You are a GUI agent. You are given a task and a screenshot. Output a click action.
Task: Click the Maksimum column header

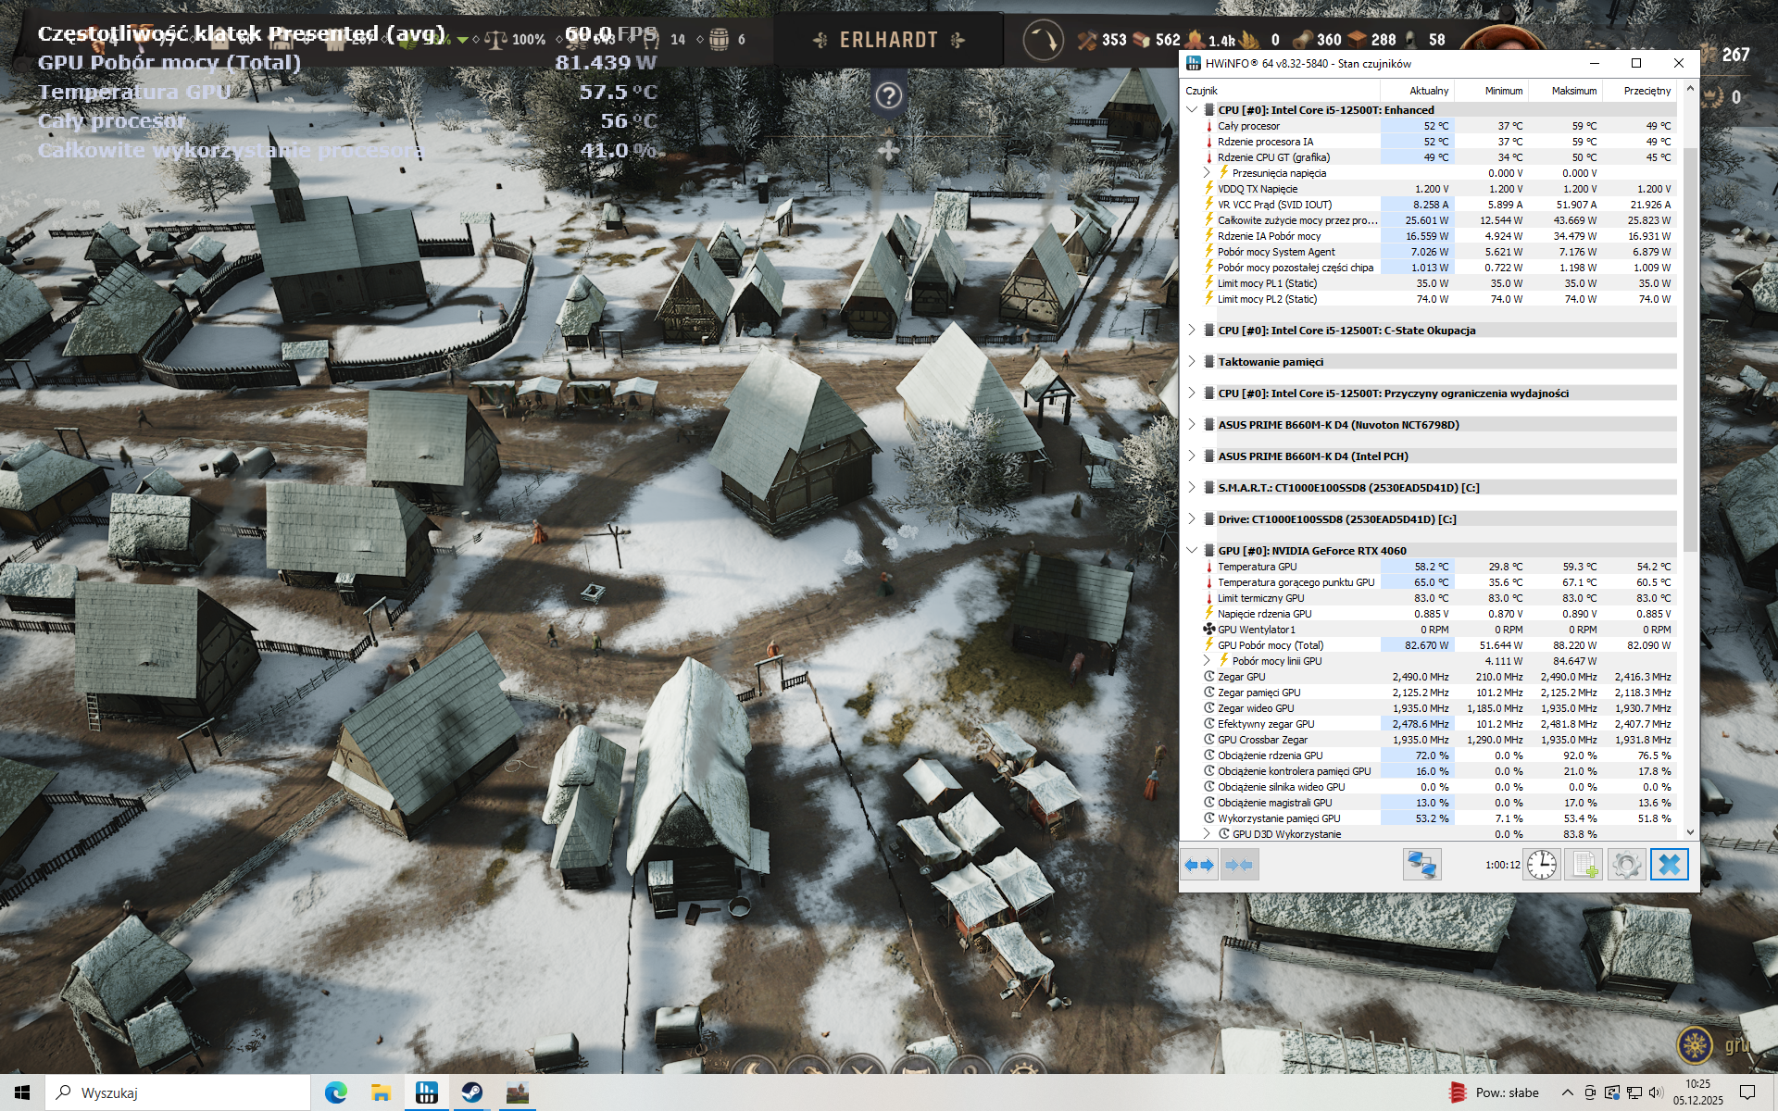pyautogui.click(x=1573, y=91)
